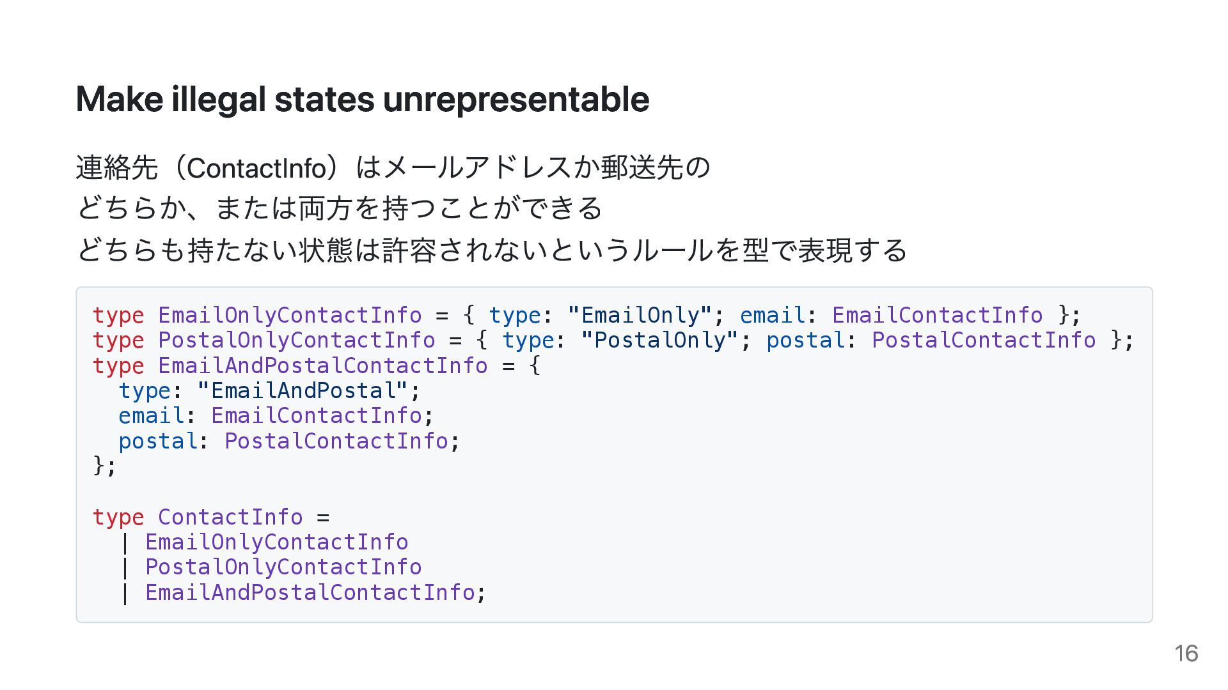Click the "postal" property on the PostalOnlyContactInfo line
The height and width of the screenshot is (690, 1228).
pyautogui.click(x=805, y=341)
